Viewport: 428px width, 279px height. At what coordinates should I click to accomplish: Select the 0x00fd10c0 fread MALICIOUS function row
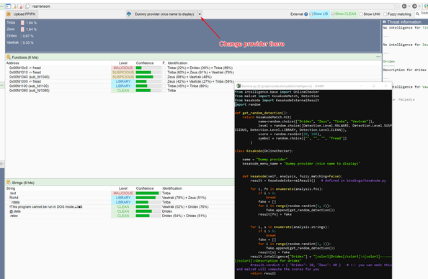pyautogui.click(x=120, y=68)
